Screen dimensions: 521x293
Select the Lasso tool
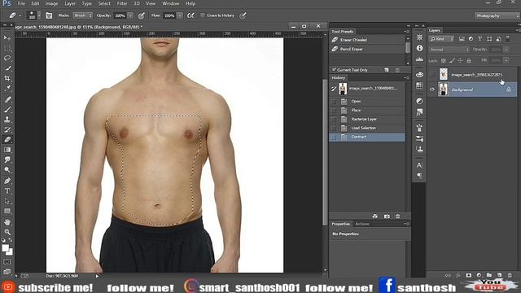[x=7, y=58]
